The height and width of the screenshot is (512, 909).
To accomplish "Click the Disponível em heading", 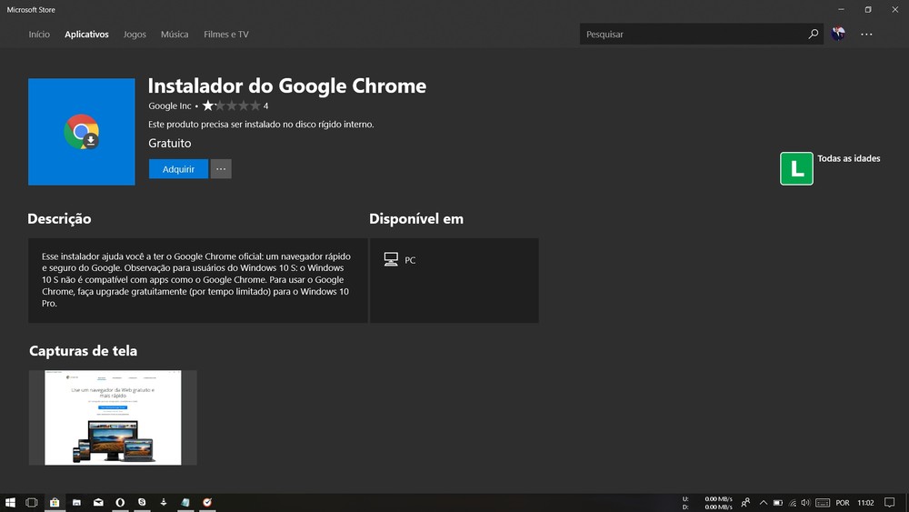I will 416,218.
